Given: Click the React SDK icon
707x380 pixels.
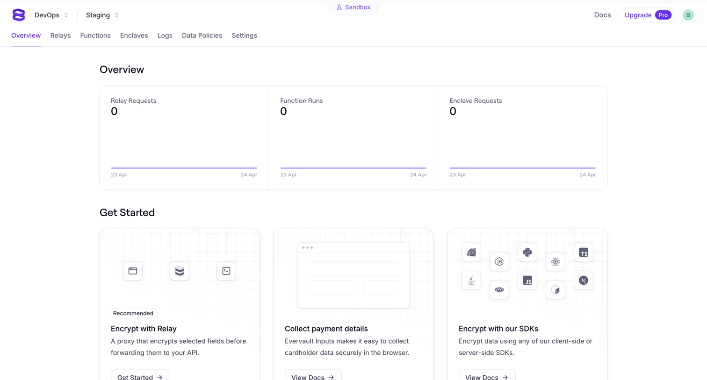Looking at the screenshot, I should [555, 261].
